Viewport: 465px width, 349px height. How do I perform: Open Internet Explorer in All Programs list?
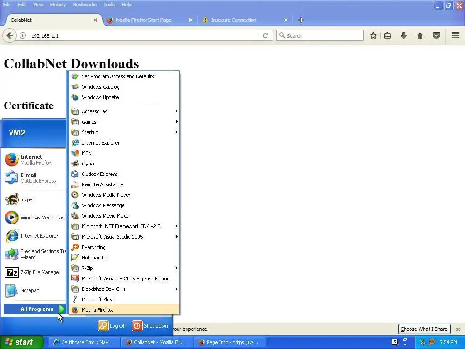[124, 143]
